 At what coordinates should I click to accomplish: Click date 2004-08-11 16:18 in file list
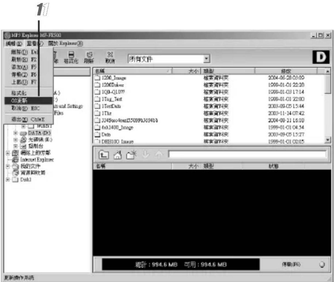point(286,120)
